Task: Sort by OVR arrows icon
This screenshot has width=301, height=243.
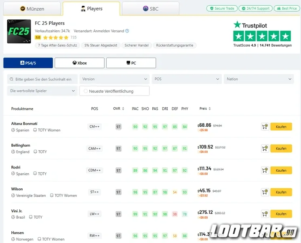Action: pyautogui.click(x=123, y=109)
